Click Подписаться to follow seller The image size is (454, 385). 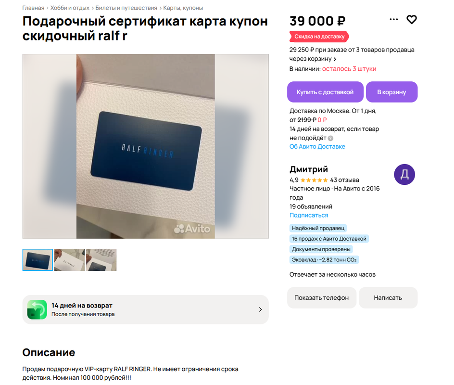click(309, 215)
